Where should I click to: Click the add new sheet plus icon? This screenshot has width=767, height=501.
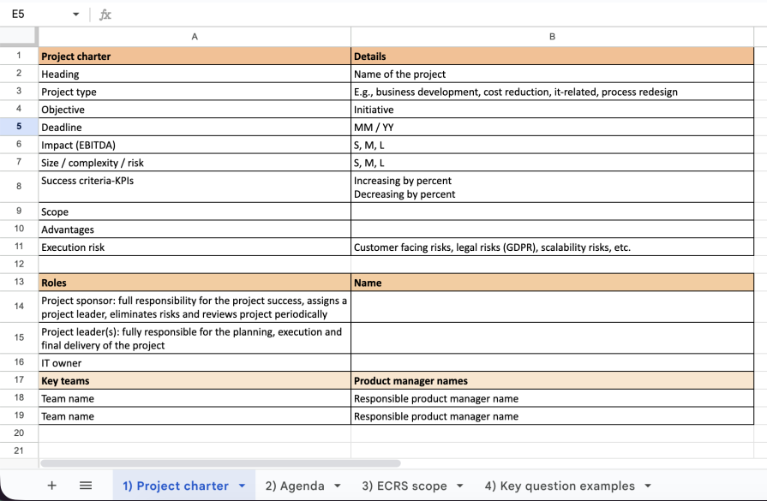(51, 486)
